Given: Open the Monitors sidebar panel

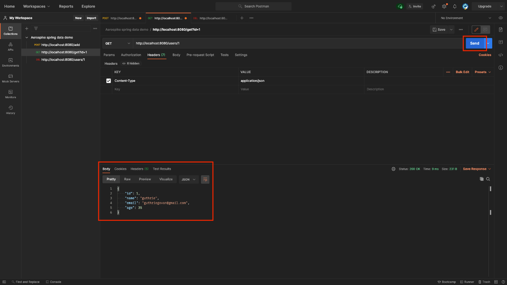Looking at the screenshot, I should tap(11, 94).
